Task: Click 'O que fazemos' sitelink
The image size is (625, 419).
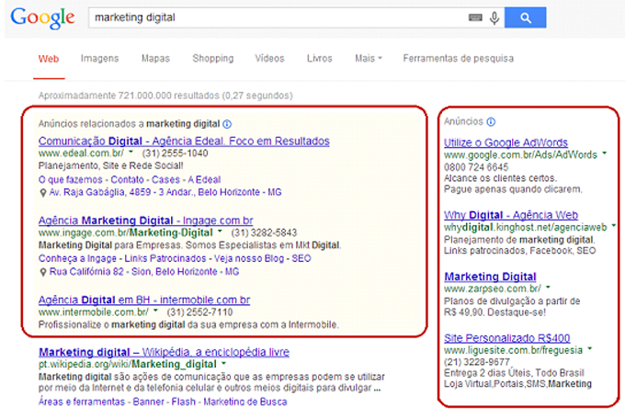Action: coord(70,180)
